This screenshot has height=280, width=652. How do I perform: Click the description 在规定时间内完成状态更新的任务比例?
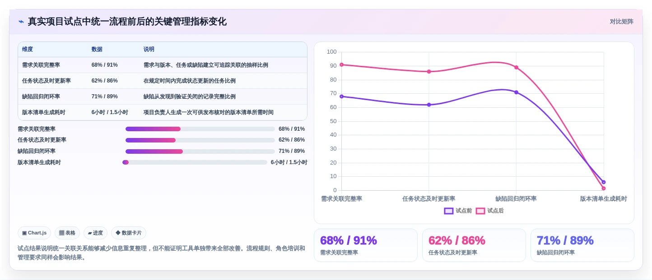point(190,81)
